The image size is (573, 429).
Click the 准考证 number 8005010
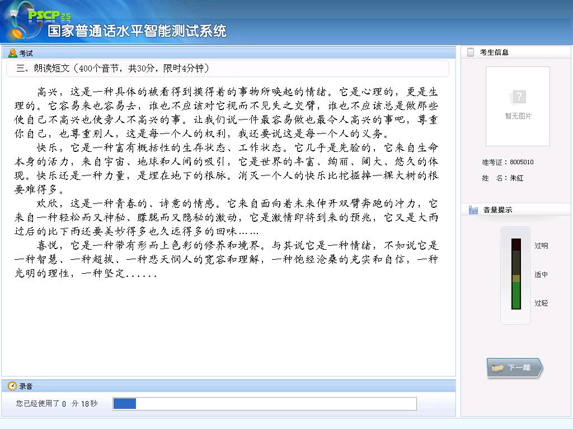click(x=521, y=162)
